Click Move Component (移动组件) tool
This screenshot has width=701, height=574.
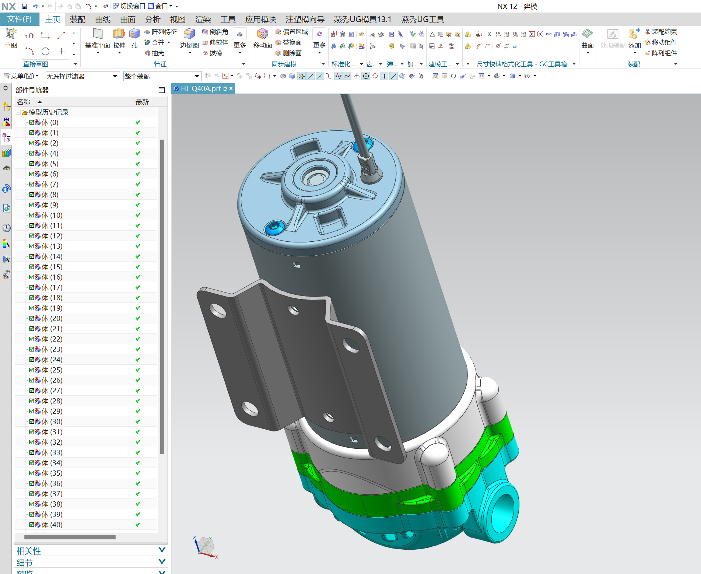pos(661,42)
